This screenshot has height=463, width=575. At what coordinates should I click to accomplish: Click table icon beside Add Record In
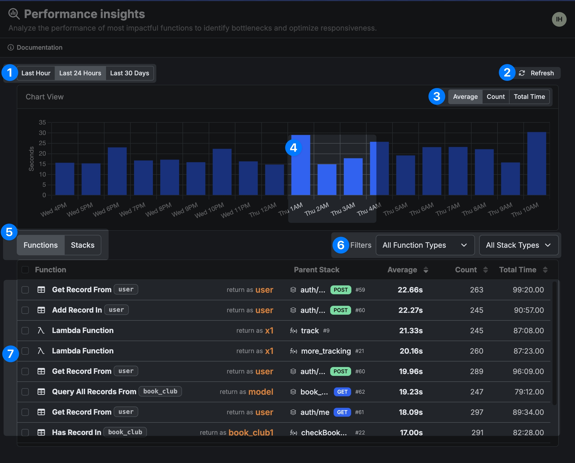41,310
